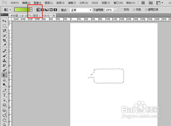Open the 模式 blend mode dropdown
The width and height of the screenshot is (171, 126).
point(81,10)
